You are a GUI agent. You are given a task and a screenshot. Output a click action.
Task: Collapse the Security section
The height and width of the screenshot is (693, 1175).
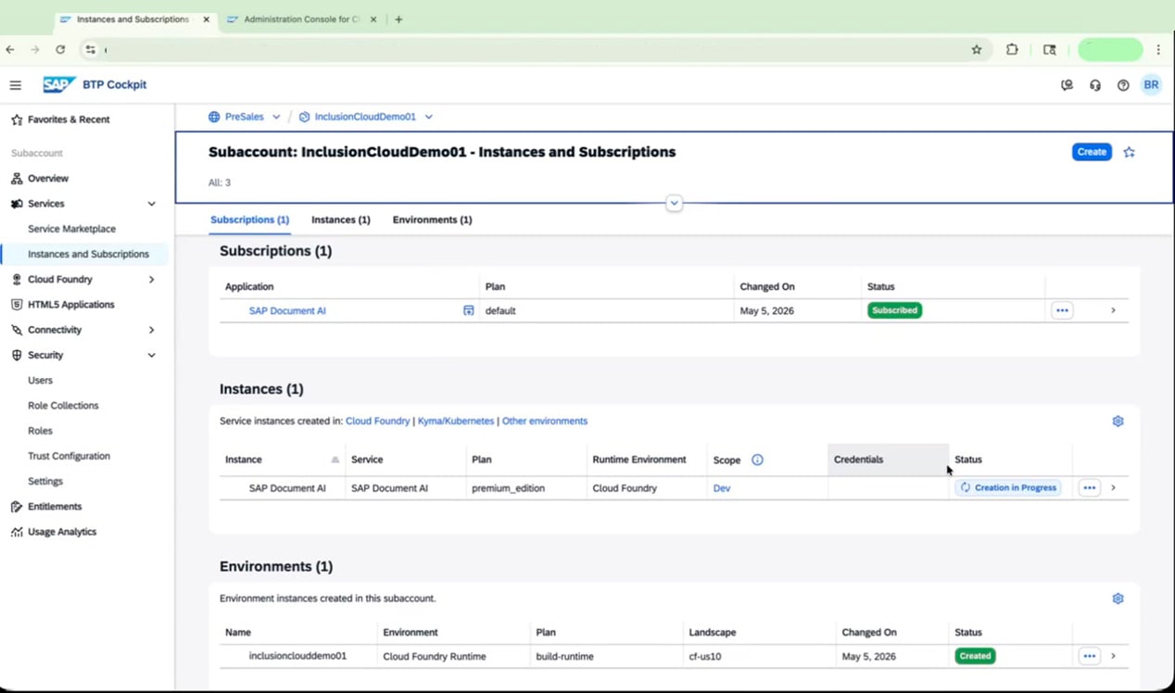click(x=152, y=356)
